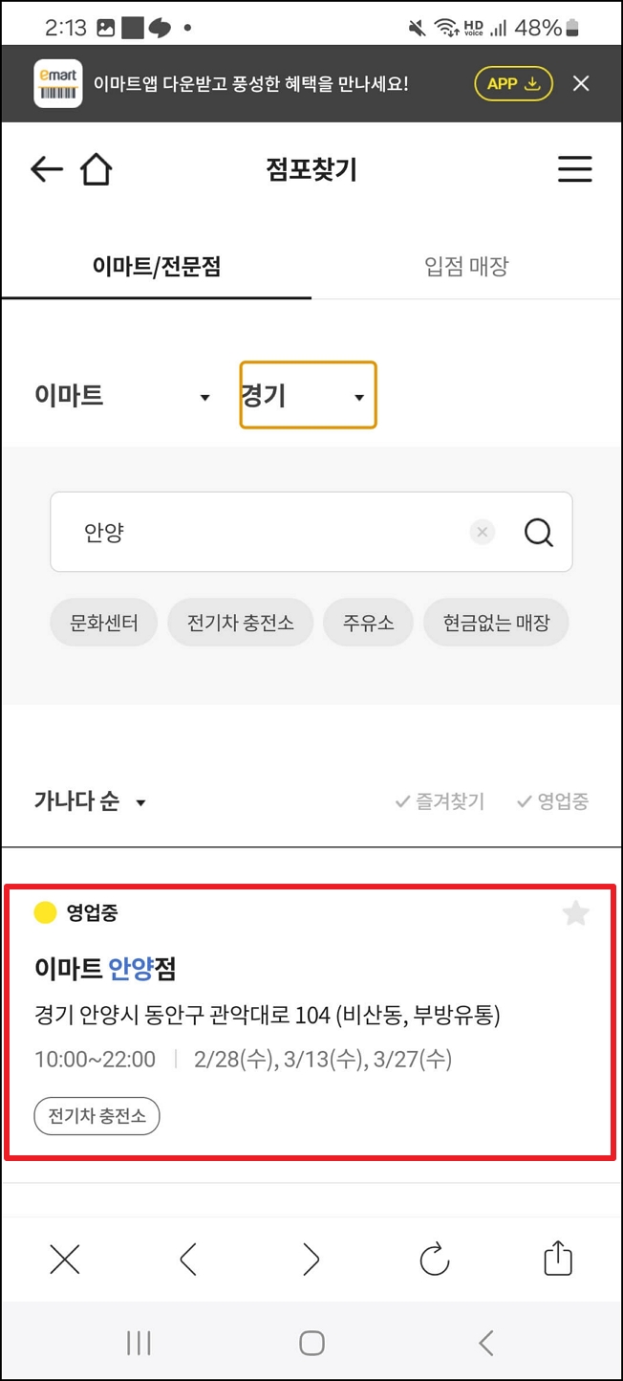Open the 경기 region dropdown
Viewport: 623px width, 1381px height.
coord(308,395)
